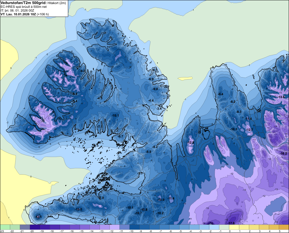Click the -12.1 temperature value on the map
289x233 pixels.
[x=38, y=217]
